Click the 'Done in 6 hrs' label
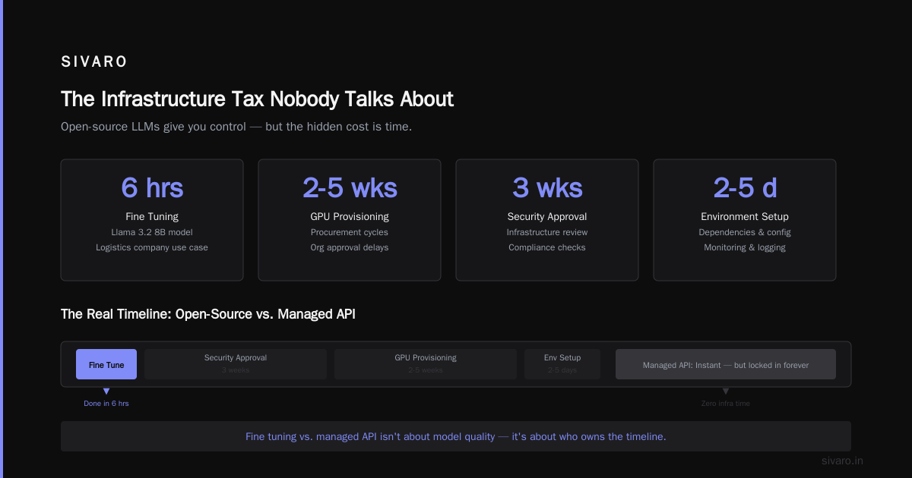The height and width of the screenshot is (478, 912). (106, 404)
